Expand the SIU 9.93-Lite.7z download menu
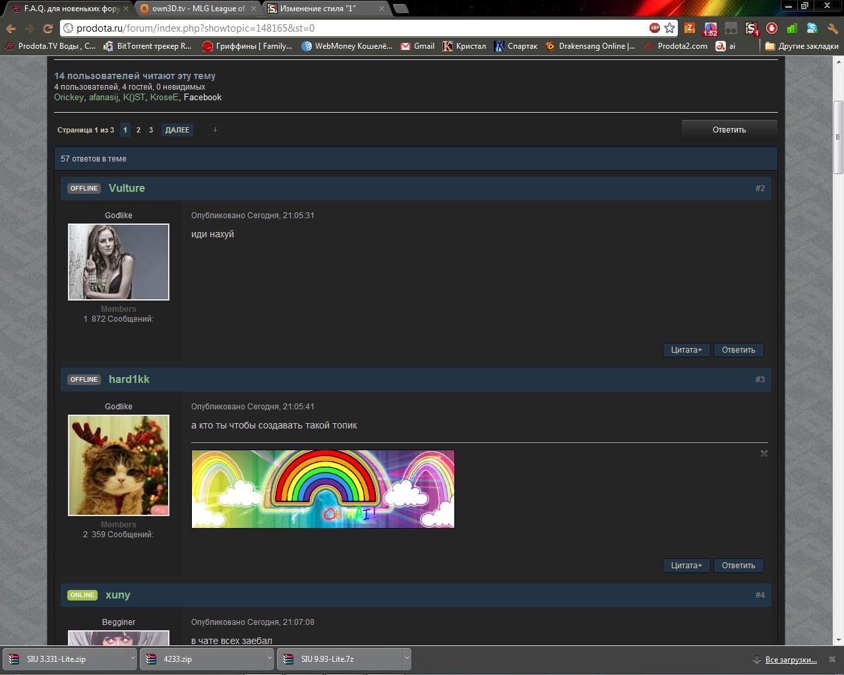The height and width of the screenshot is (675, 844). (x=407, y=659)
